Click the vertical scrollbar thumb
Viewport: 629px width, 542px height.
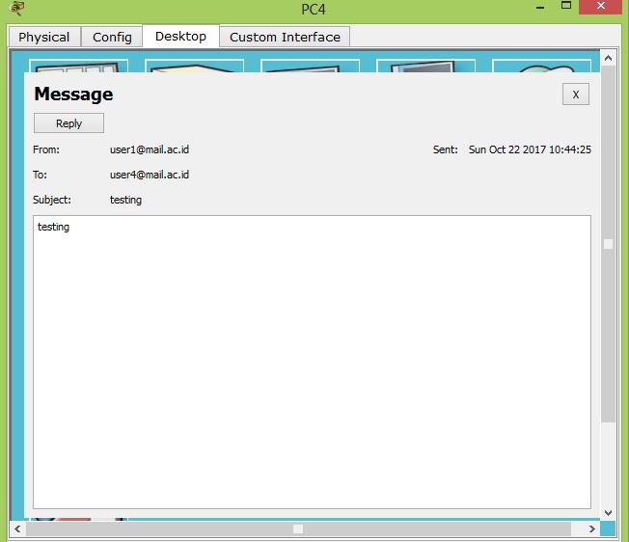pyautogui.click(x=608, y=244)
